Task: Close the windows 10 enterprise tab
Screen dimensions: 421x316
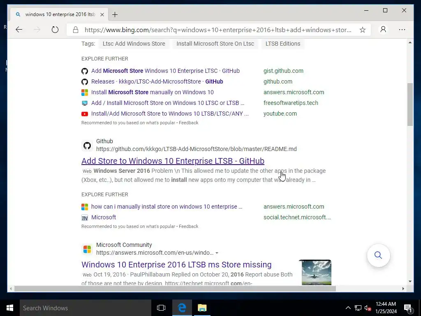Action: click(102, 14)
